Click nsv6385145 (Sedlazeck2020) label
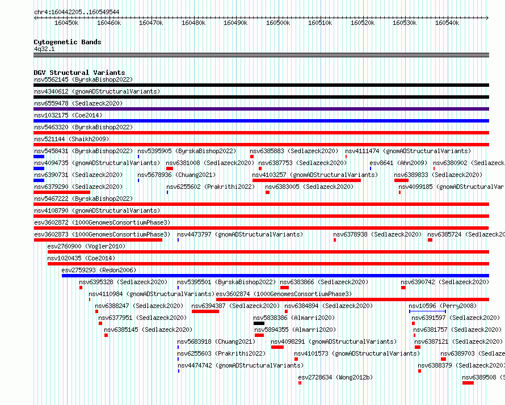This screenshot has width=505, height=405. (x=148, y=330)
